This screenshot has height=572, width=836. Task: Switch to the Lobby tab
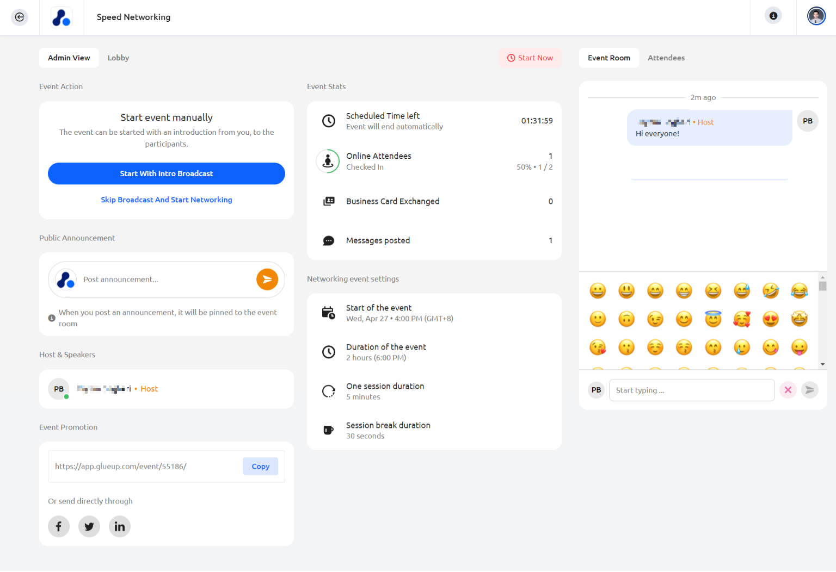point(118,58)
